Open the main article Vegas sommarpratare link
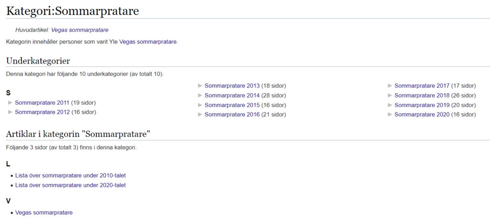This screenshot has height=219, width=490. pos(79,30)
